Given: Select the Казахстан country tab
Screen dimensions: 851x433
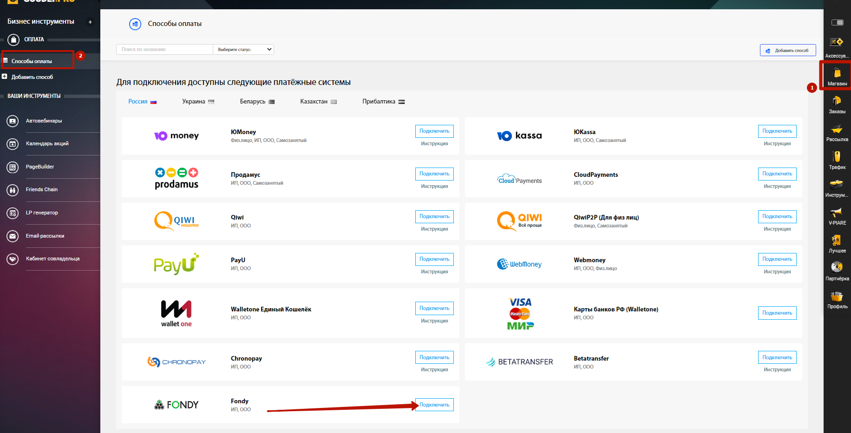Looking at the screenshot, I should coord(319,102).
